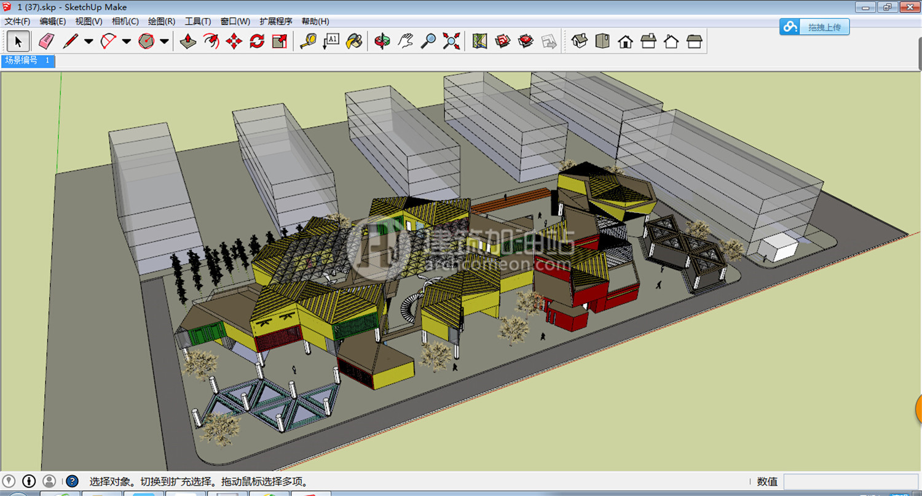Choose the A1 Text label tool
Image resolution: width=922 pixels, height=496 pixels.
[331, 41]
